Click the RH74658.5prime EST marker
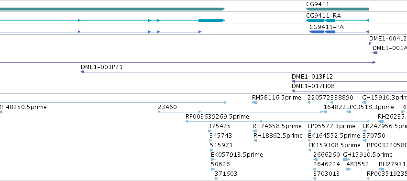Image resolution: width=407 pixels, height=181 pixels. 255,131
